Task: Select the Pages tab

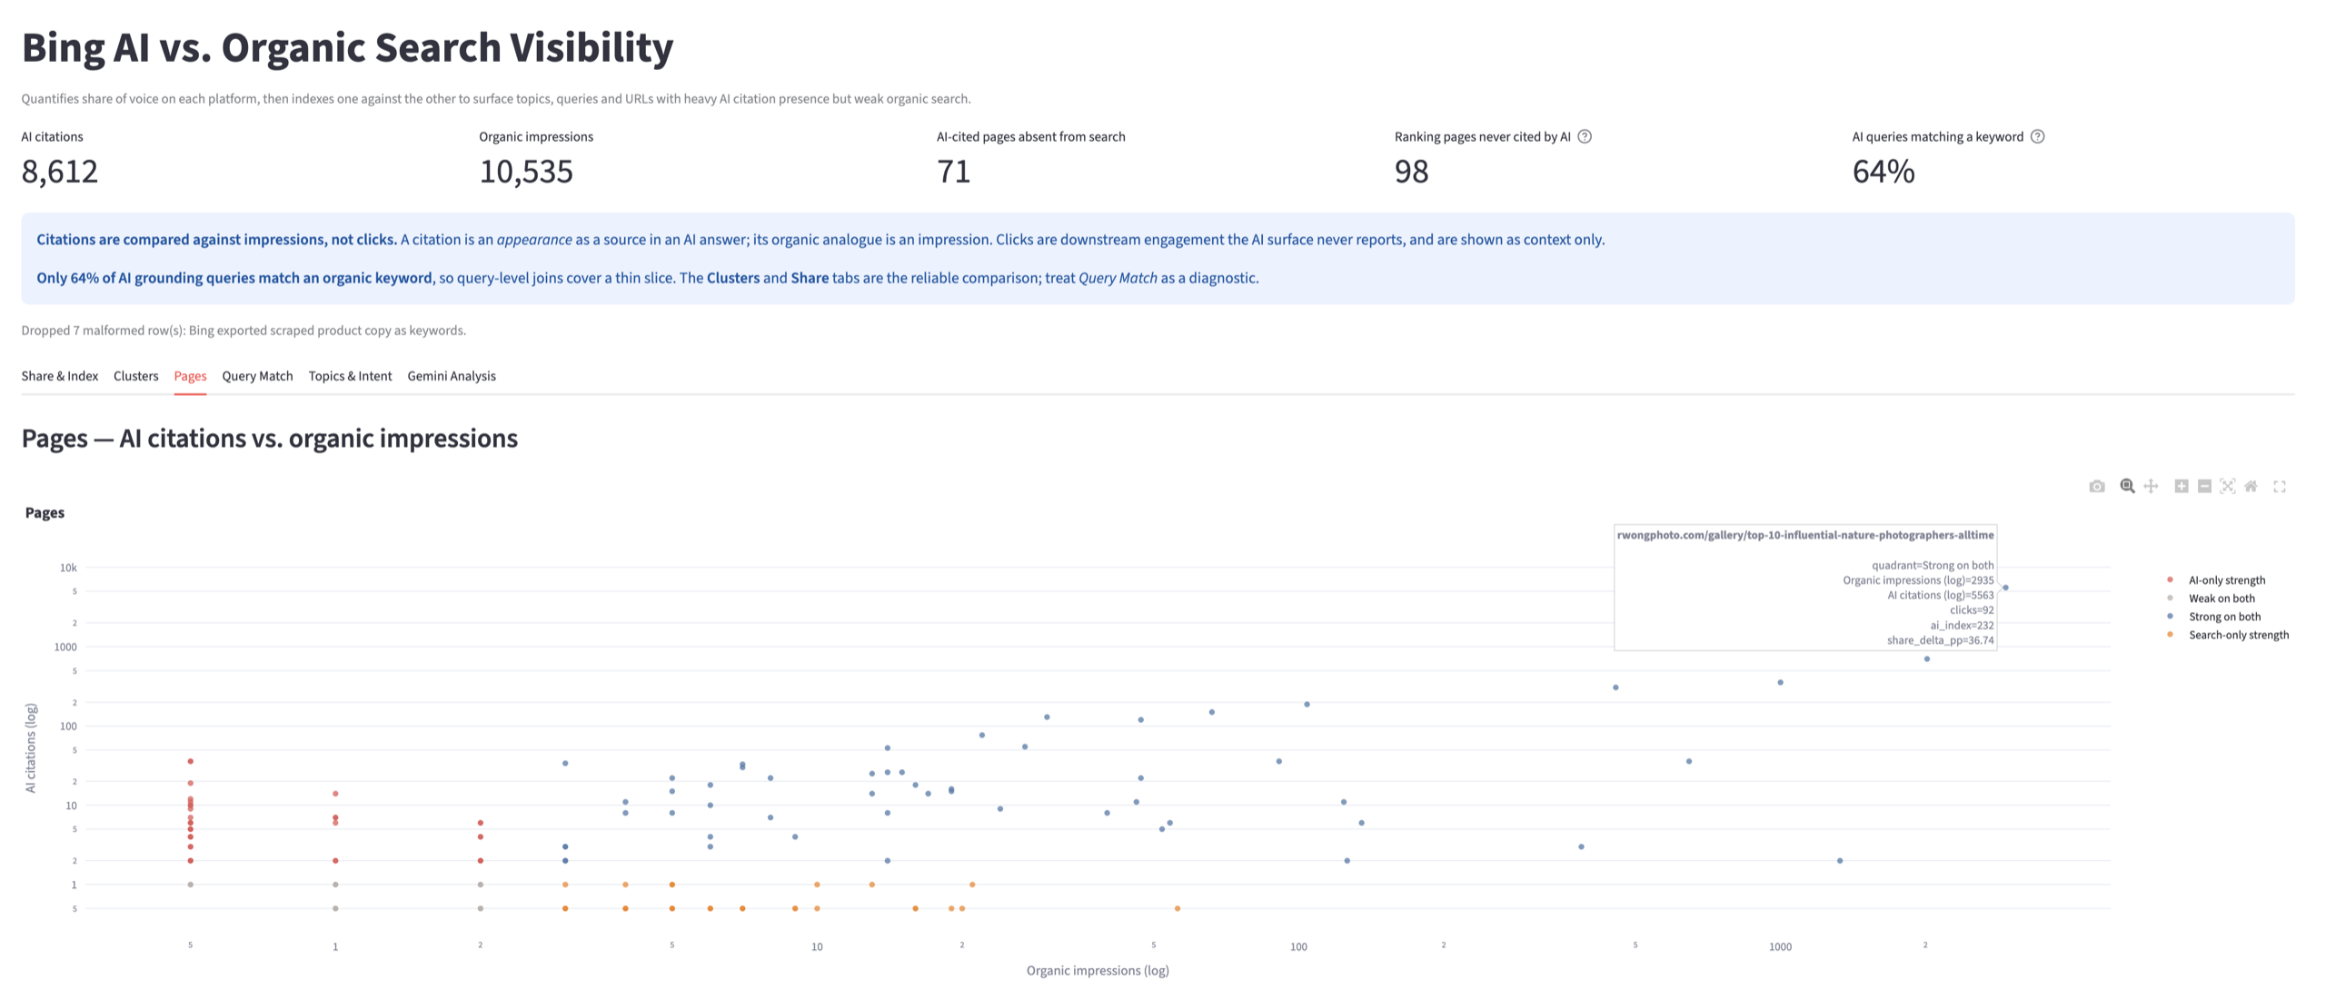Action: (x=190, y=376)
